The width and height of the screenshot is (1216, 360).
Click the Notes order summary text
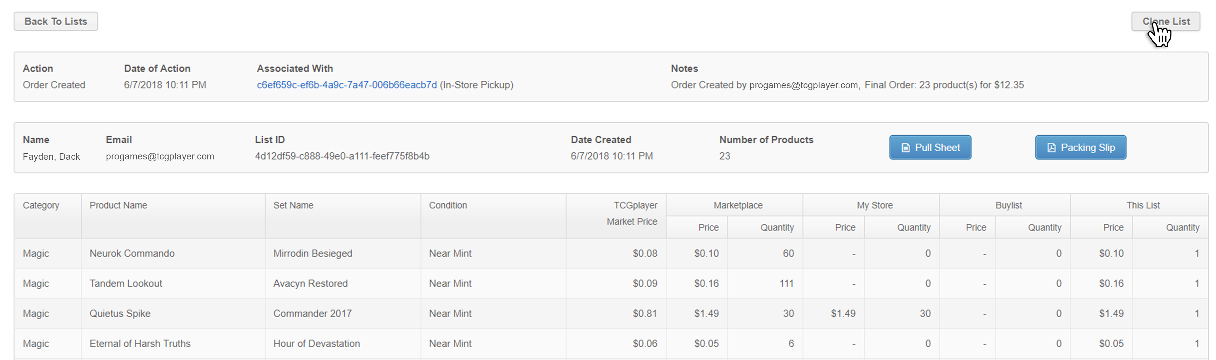point(847,85)
